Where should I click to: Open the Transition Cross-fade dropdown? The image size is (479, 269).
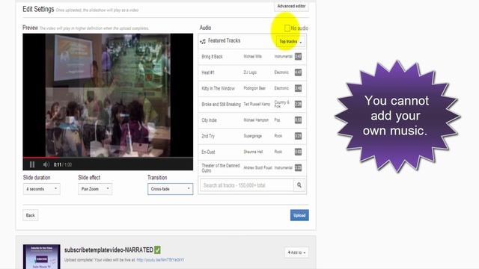pyautogui.click(x=170, y=189)
